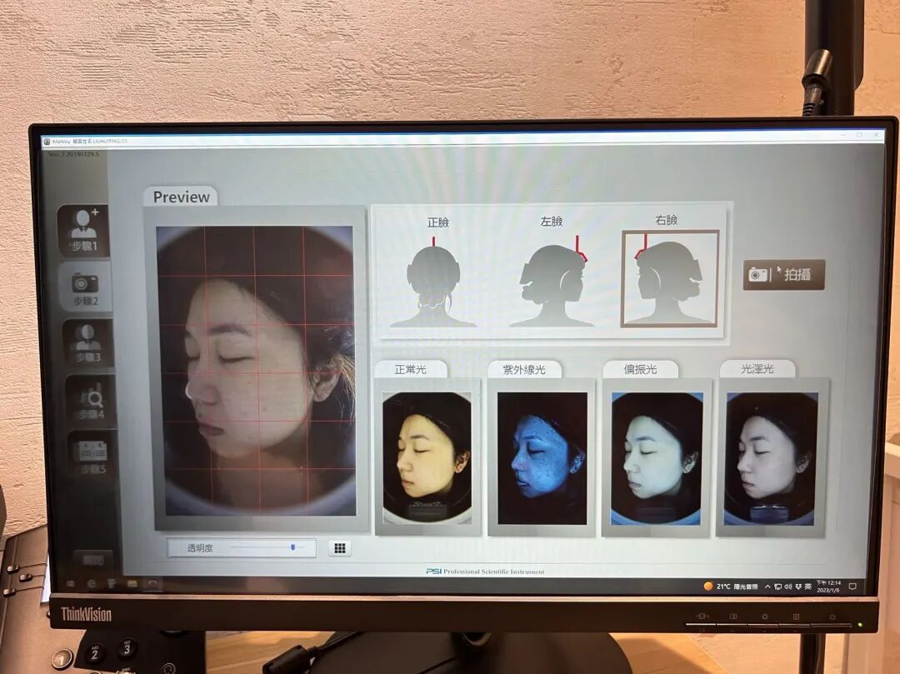Viewport: 900px width, 674px height.
Task: Switch the 英 input language indicator
Action: (x=807, y=587)
